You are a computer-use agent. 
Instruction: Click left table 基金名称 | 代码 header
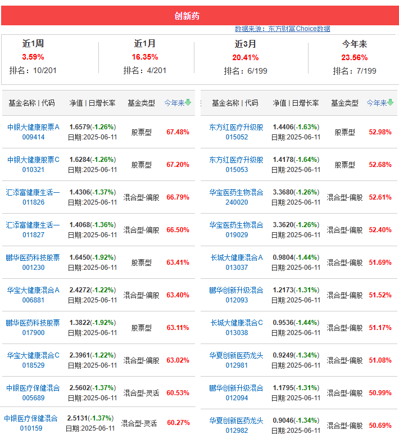coord(31,103)
